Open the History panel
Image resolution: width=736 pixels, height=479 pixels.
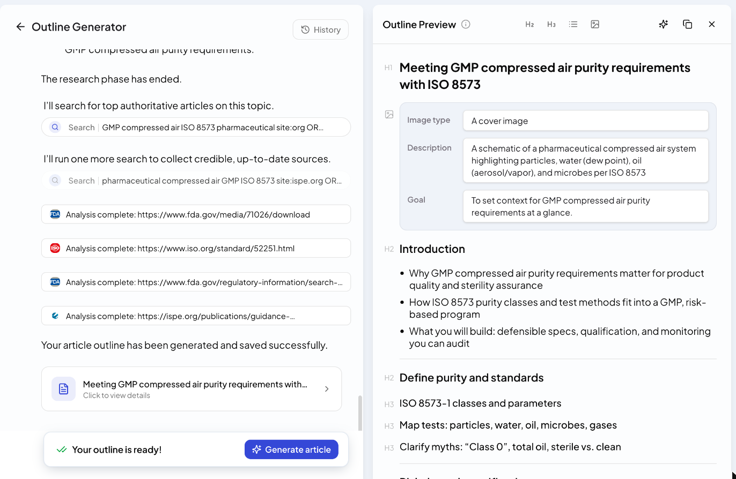(321, 29)
